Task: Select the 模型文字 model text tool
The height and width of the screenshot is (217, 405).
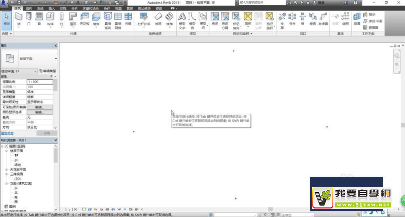Action: pyautogui.click(x=182, y=21)
